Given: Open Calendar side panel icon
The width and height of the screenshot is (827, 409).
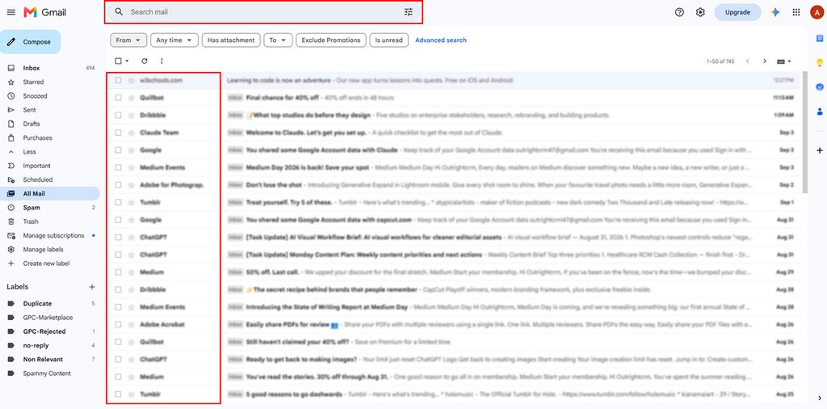Looking at the screenshot, I should (x=820, y=38).
